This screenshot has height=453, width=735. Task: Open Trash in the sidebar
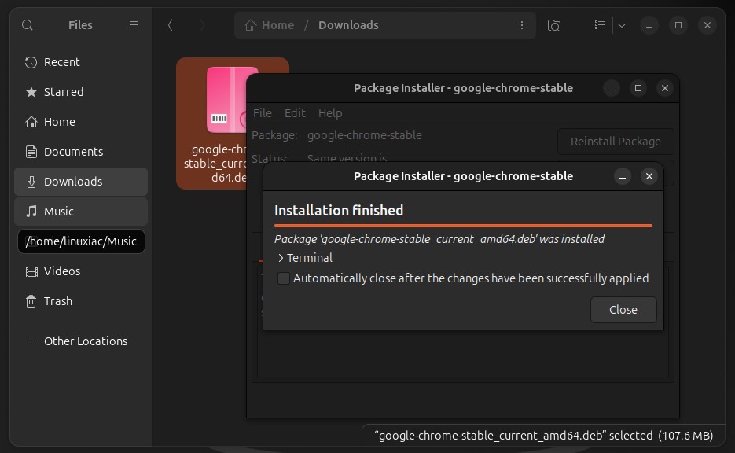click(81, 301)
